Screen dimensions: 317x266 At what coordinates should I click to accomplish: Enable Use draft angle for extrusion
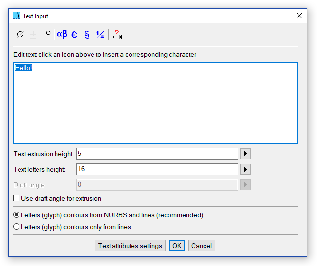click(x=17, y=198)
